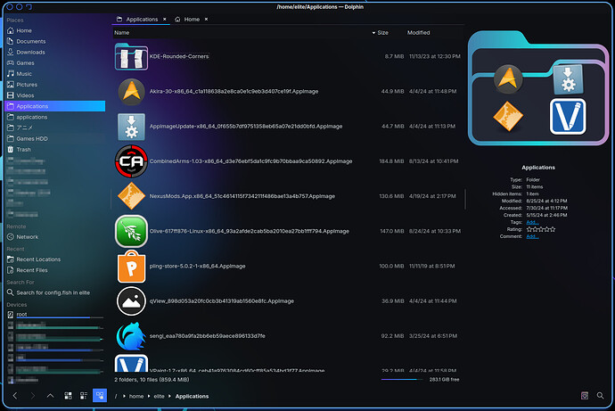Screen dimensions: 615x411
Task: Toggle selection mode icon near search
Action: coord(585,396)
